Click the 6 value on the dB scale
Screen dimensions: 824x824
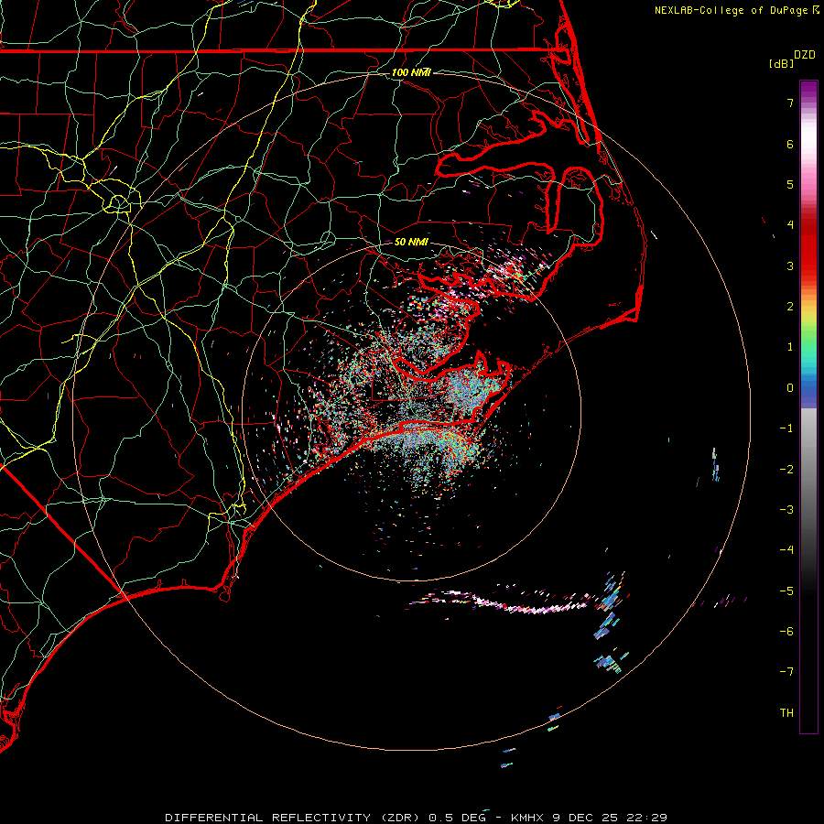click(x=790, y=144)
